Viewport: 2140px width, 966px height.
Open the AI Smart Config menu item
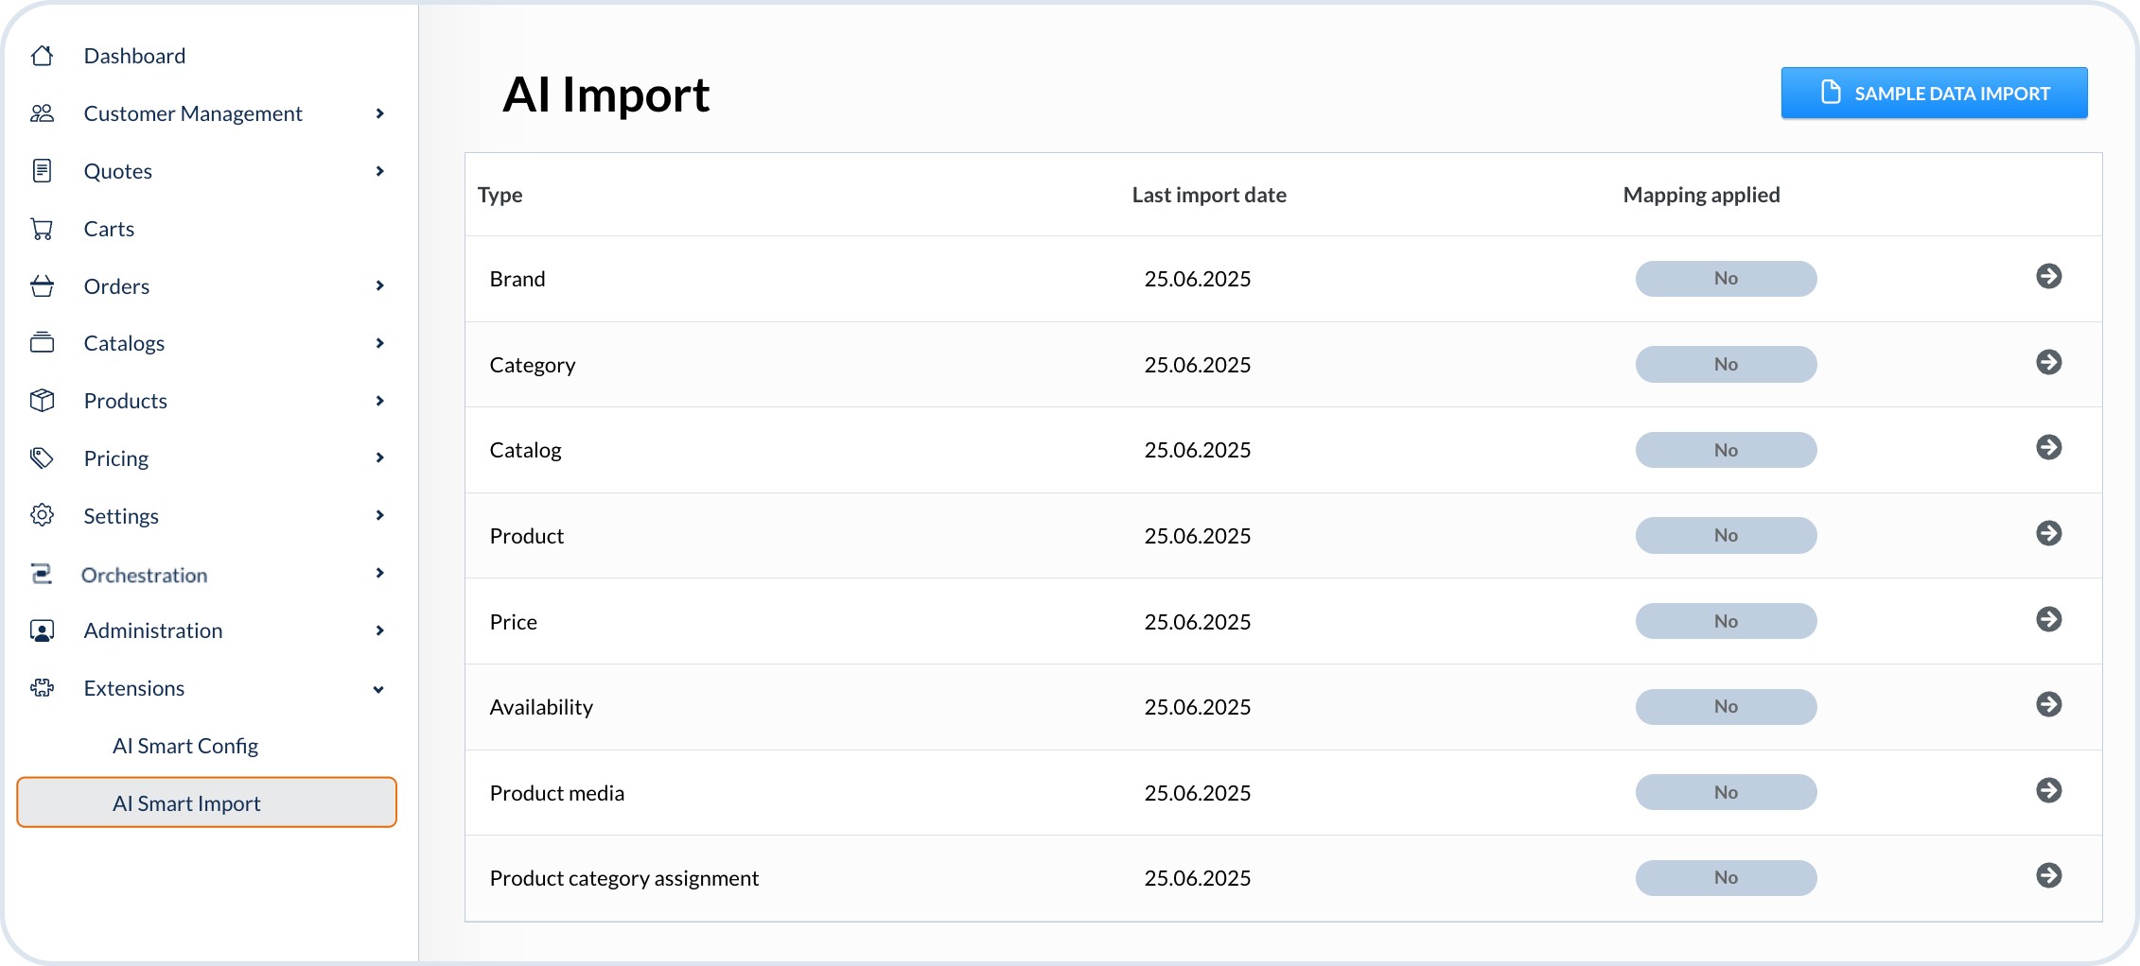pos(185,746)
